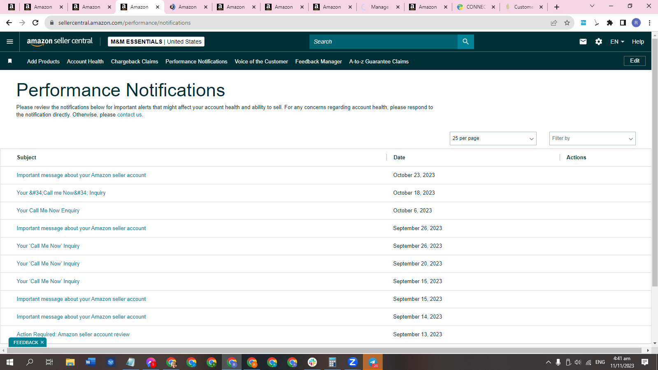Click the Edit button in navigation bar

click(635, 61)
